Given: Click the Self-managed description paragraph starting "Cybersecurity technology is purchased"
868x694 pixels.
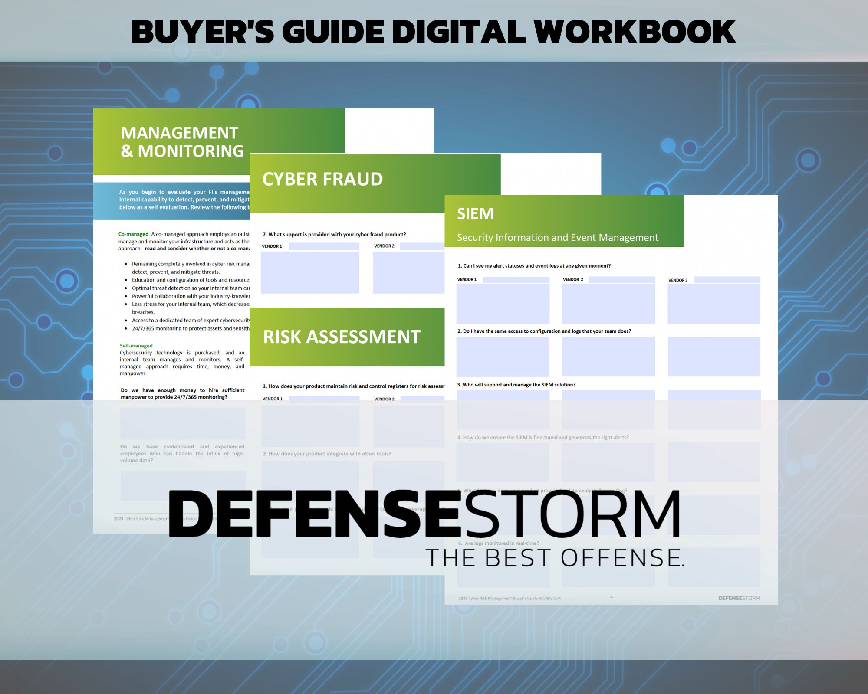Looking at the screenshot, I should point(182,363).
